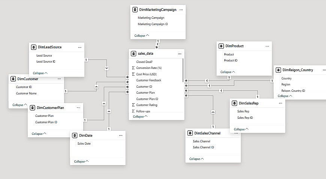Open more options for DimMarketingCampaign
This screenshot has height=179, width=326.
click(x=181, y=9)
